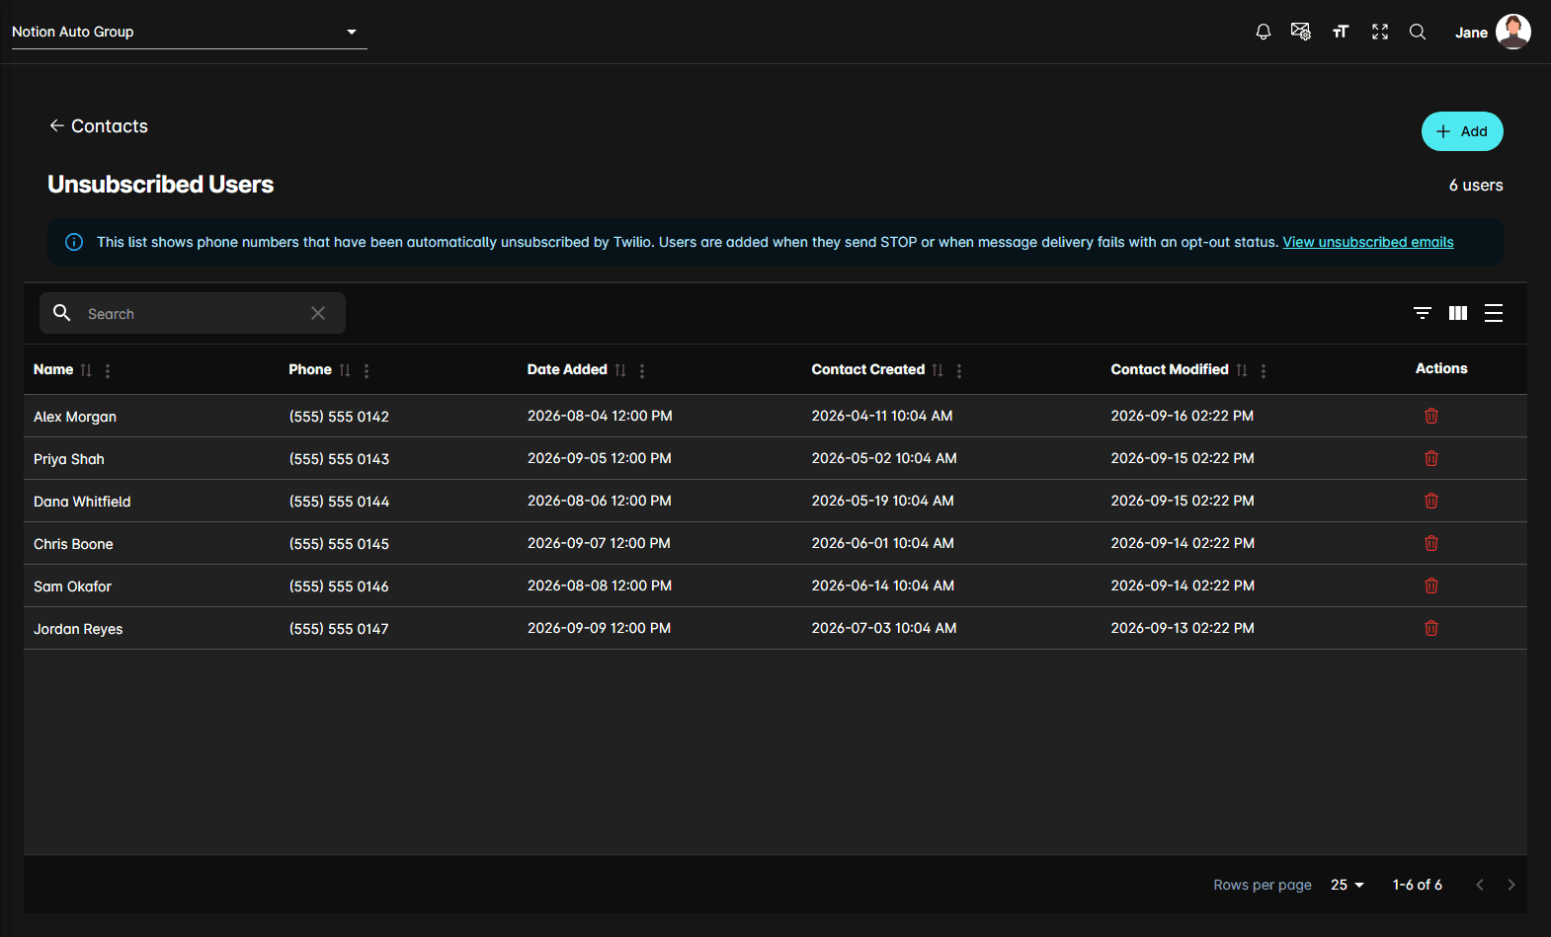Sort by the Contact Modified column
This screenshot has height=937, width=1551.
tap(1242, 370)
